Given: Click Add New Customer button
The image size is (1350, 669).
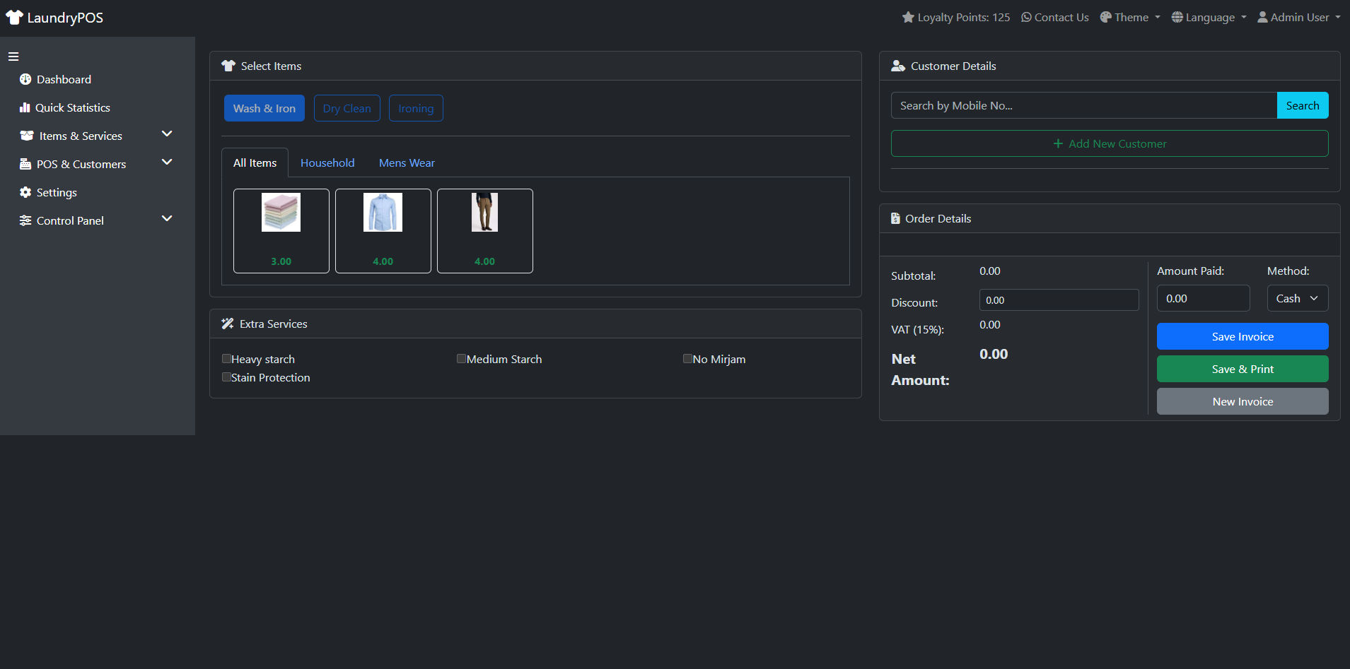Looking at the screenshot, I should click(1109, 143).
